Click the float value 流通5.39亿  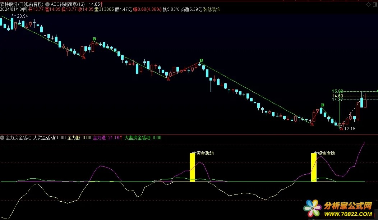pyautogui.click(x=191, y=9)
